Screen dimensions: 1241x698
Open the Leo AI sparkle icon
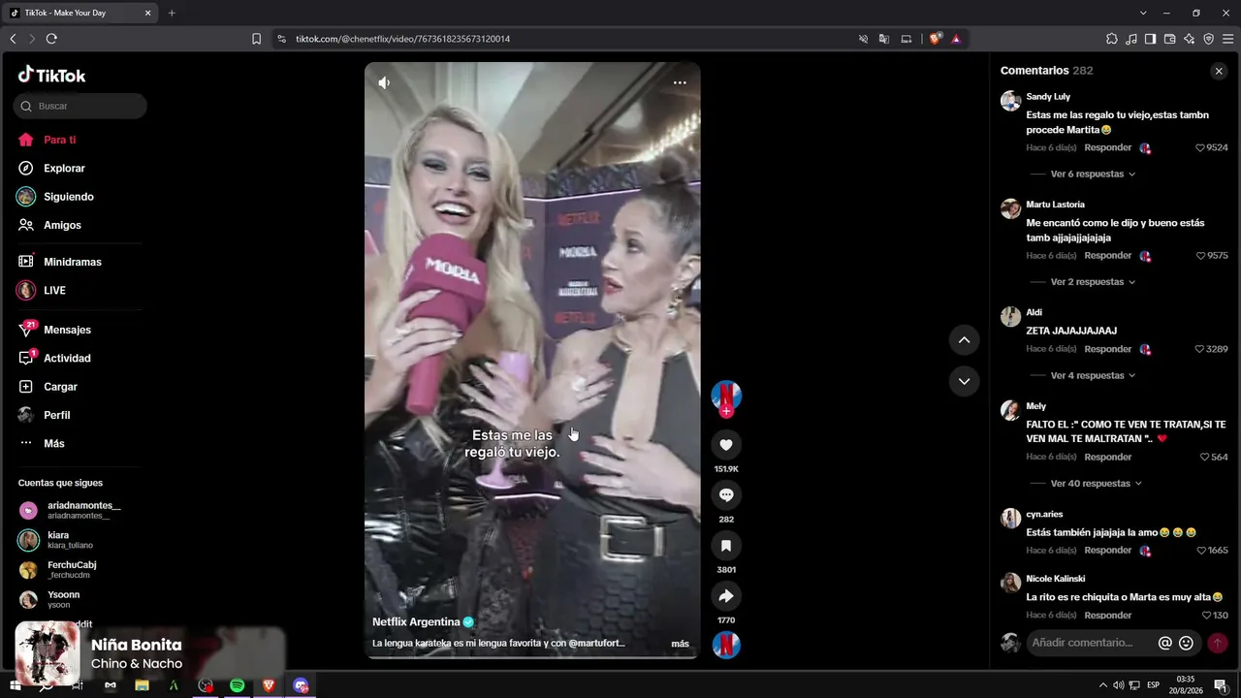pos(1189,39)
